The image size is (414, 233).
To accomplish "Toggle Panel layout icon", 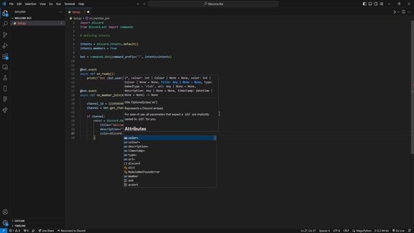I will 370,4.
